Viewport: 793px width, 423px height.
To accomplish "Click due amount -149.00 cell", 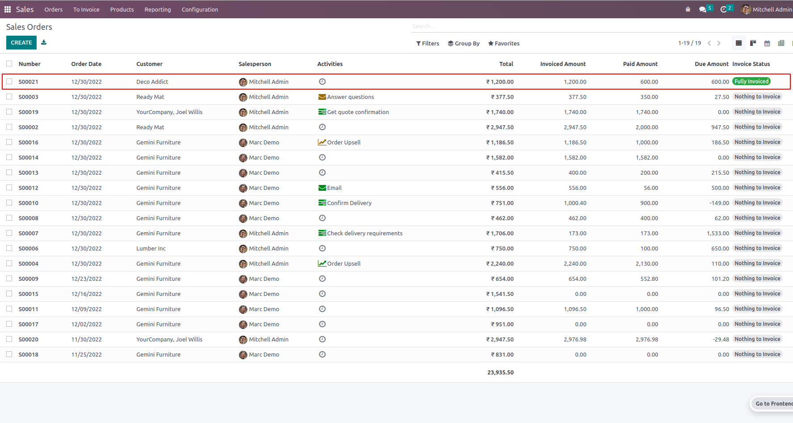I will click(719, 203).
